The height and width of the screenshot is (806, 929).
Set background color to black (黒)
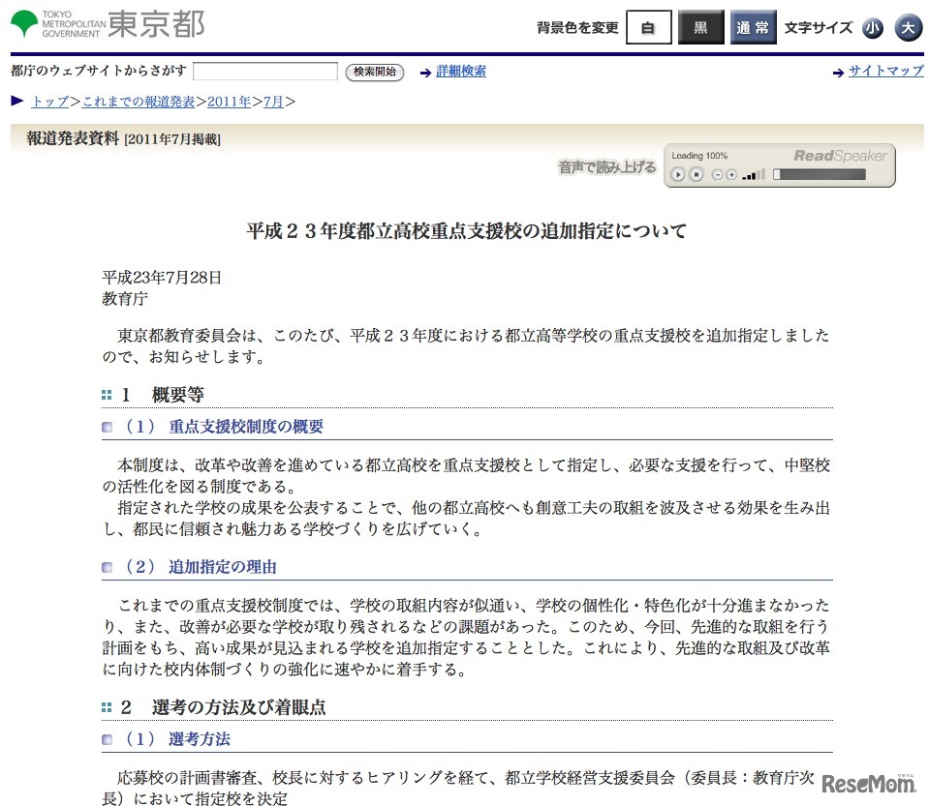[x=699, y=27]
